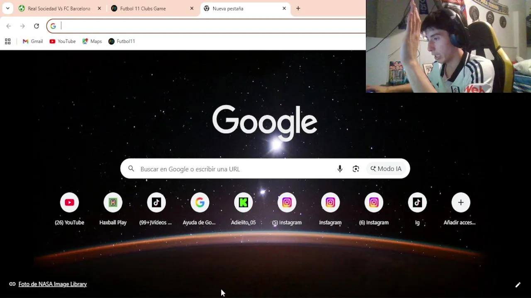Open the Gmail bookmark
This screenshot has height=298, width=531.
33,41
